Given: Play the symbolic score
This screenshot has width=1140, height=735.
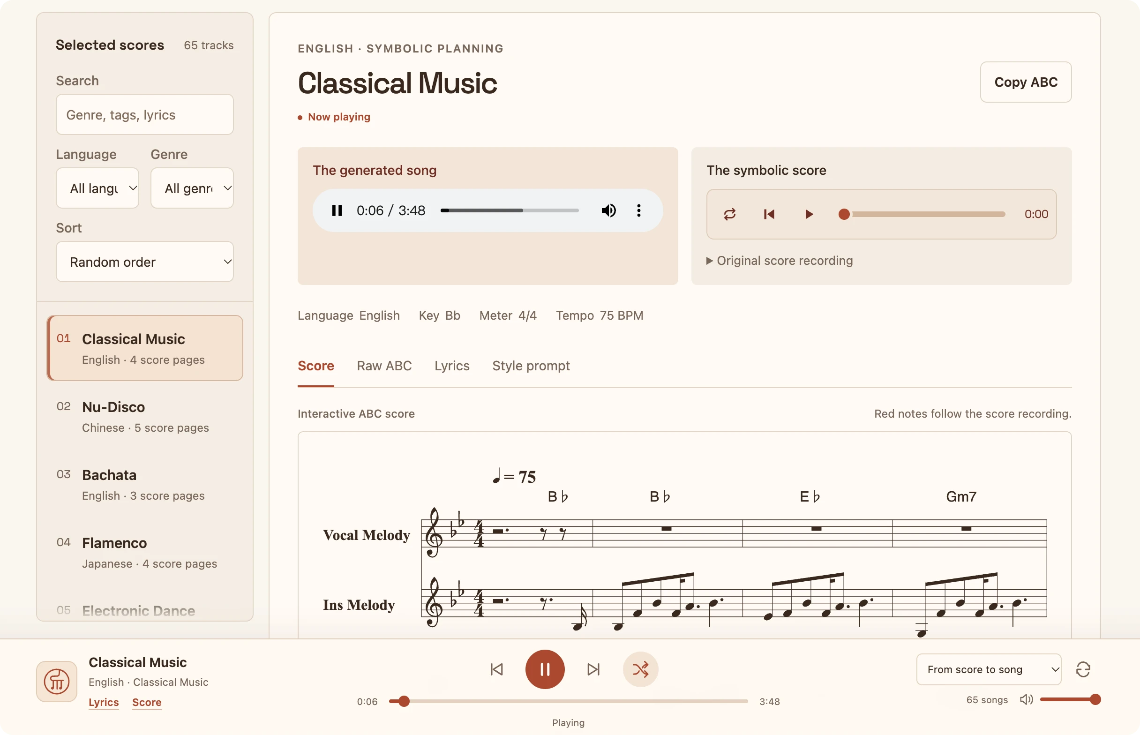Looking at the screenshot, I should (808, 214).
